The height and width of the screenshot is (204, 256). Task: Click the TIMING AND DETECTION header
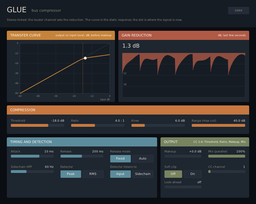pos(82,142)
